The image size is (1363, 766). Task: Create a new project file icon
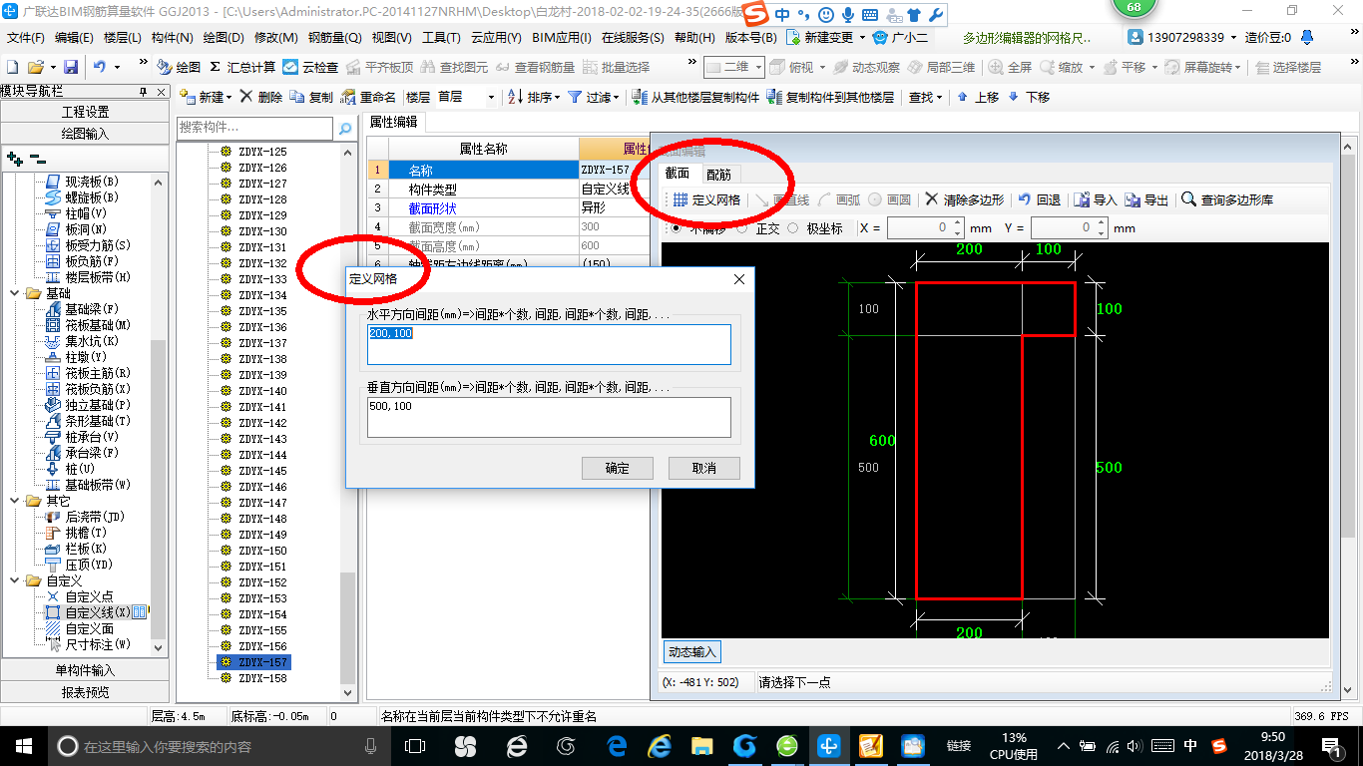point(12,67)
